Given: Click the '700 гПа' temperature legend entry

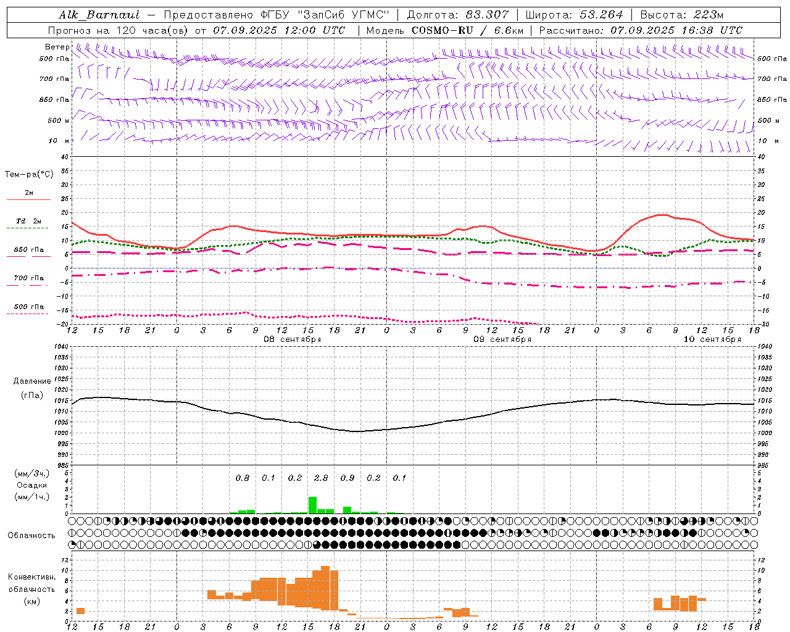Looking at the screenshot, I should pos(29,278).
